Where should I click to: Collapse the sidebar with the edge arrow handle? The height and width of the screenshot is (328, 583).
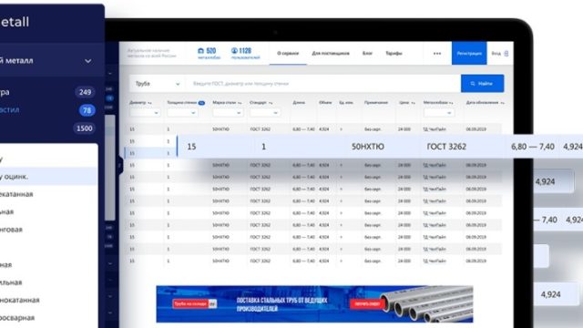click(120, 166)
